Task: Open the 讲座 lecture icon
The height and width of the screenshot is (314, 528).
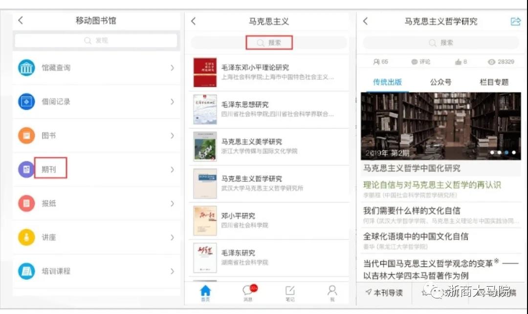Action: [26, 237]
